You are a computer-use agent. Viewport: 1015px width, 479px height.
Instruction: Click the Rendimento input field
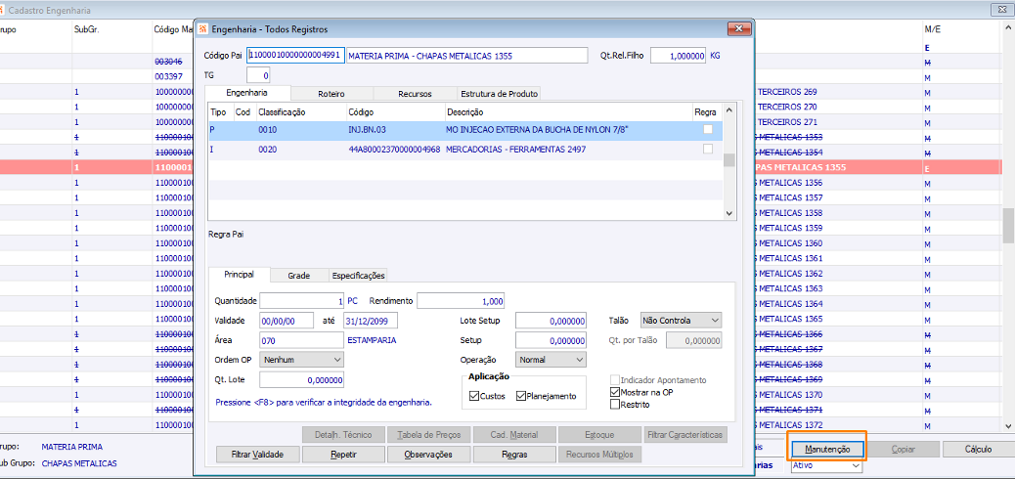click(461, 301)
